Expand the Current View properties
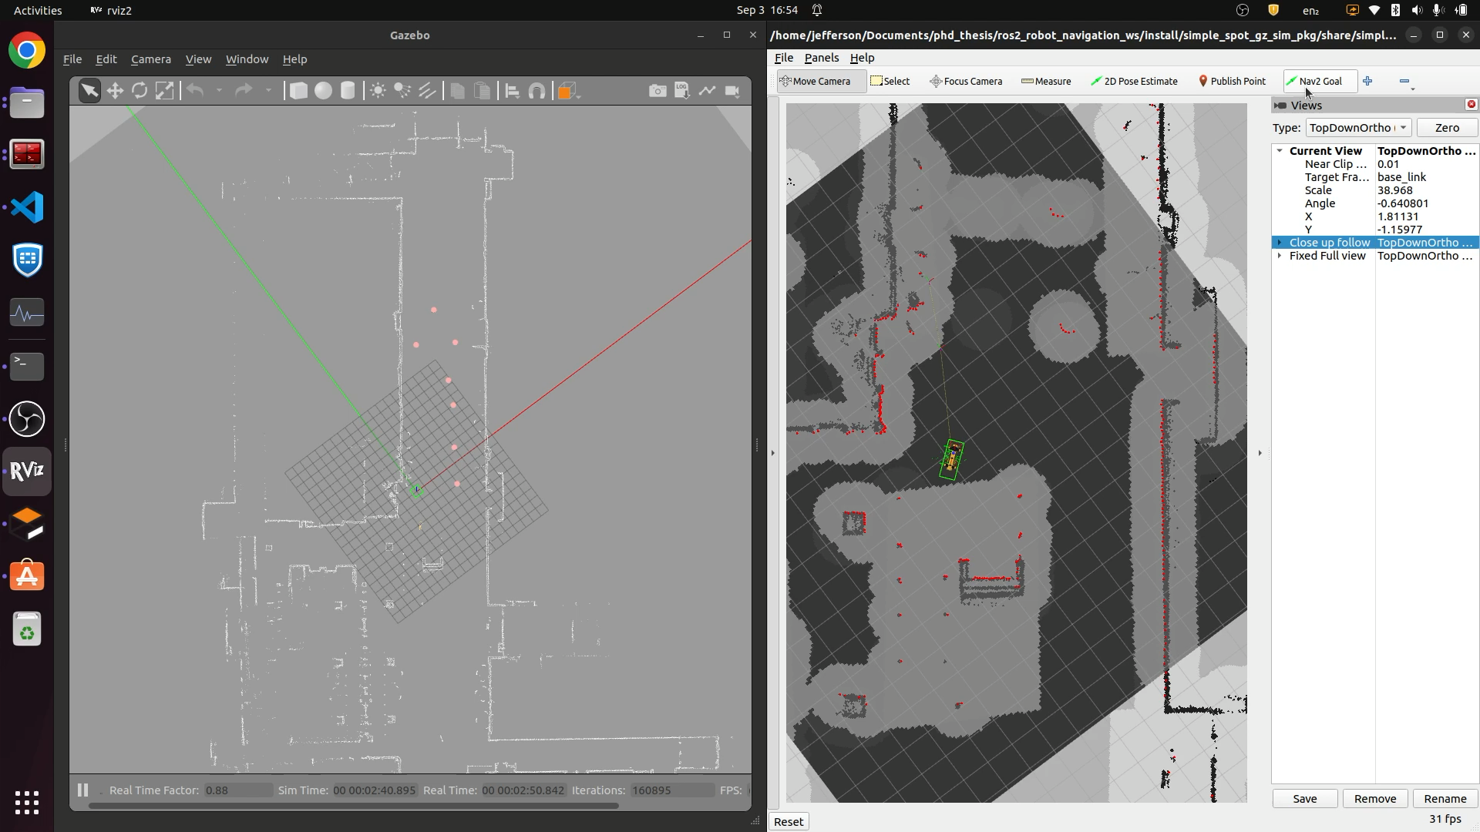The width and height of the screenshot is (1480, 832). pyautogui.click(x=1279, y=150)
